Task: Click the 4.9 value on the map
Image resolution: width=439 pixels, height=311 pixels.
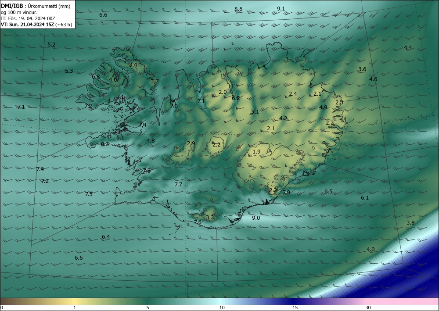Action: coord(323,107)
